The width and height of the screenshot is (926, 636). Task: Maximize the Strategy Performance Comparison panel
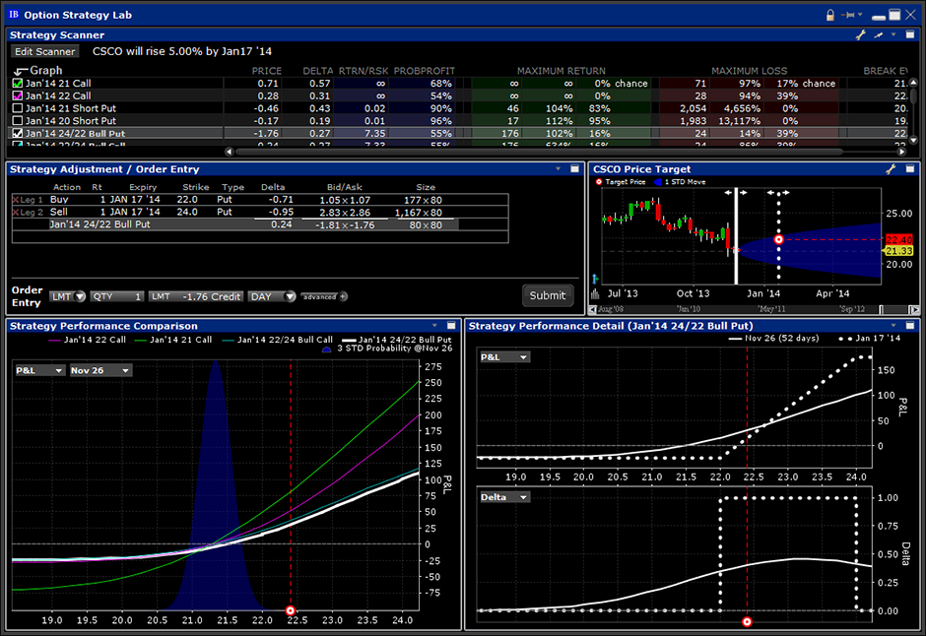451,326
